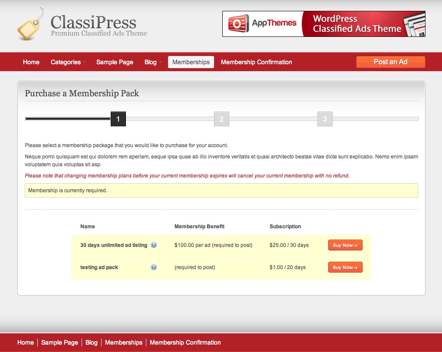This screenshot has height=352, width=442.
Task: Click the '30 days unlimited ad listing' name
Action: (114, 245)
